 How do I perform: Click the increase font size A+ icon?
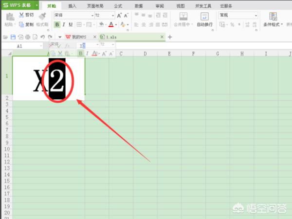coord(119,15)
